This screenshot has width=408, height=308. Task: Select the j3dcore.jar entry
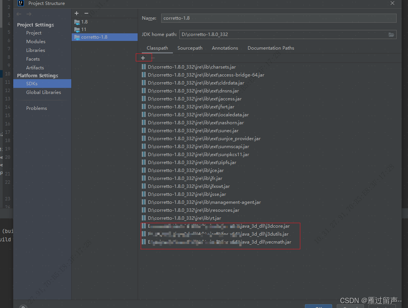[x=270, y=226]
